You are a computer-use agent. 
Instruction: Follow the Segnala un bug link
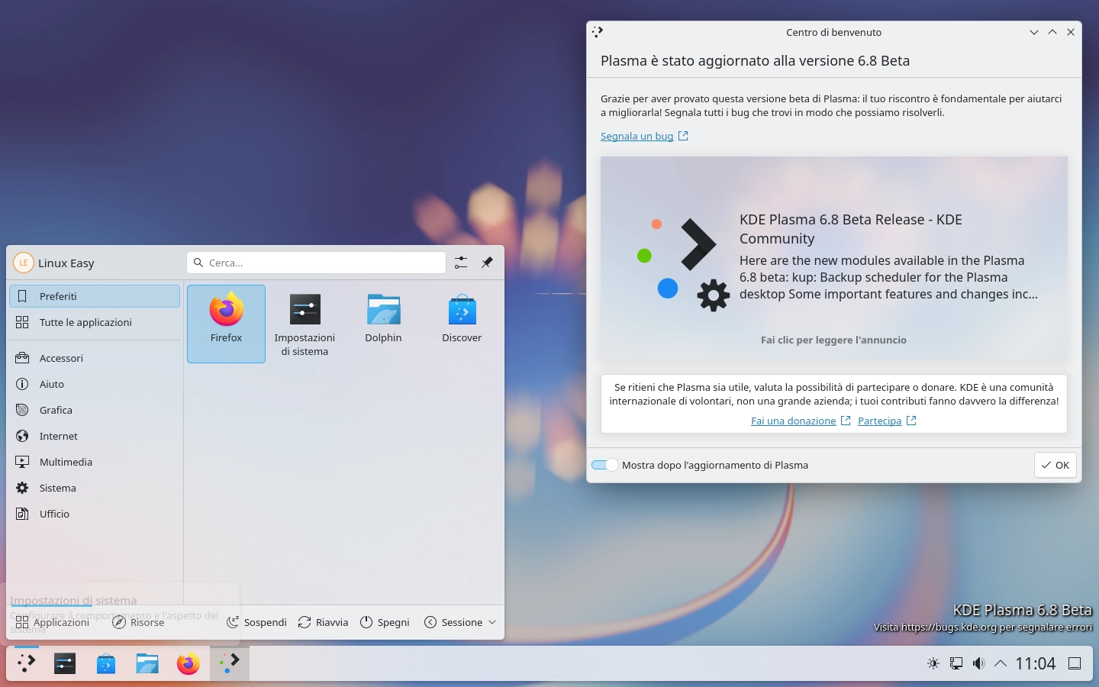click(644, 136)
